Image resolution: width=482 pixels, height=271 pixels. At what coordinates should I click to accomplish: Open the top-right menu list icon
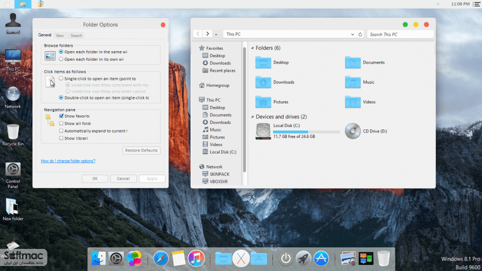(476, 4)
